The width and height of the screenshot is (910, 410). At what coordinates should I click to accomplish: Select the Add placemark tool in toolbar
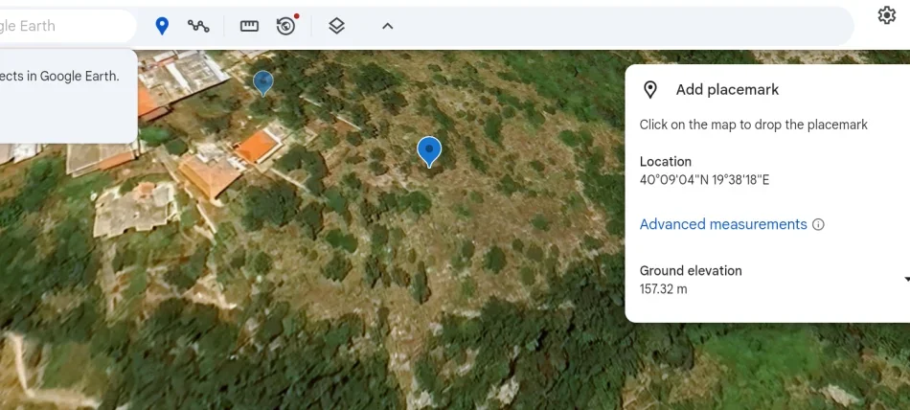162,26
